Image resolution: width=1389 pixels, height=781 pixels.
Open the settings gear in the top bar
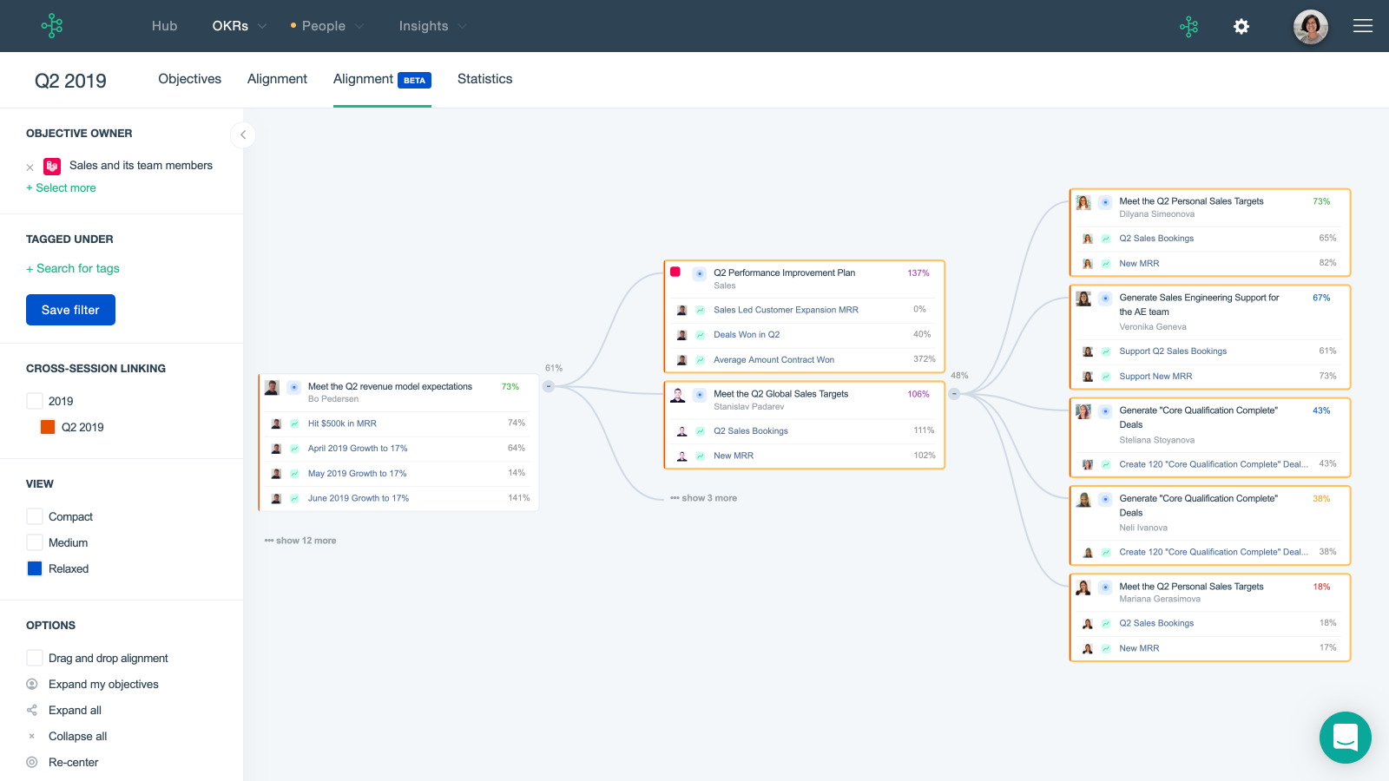click(1241, 27)
